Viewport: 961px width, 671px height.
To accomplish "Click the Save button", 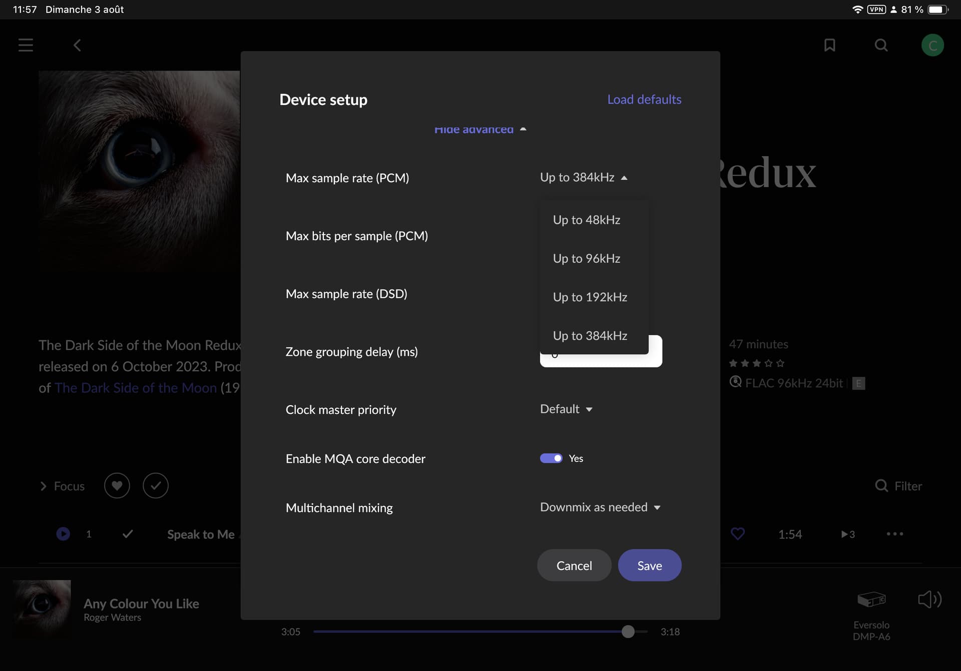I will point(649,565).
